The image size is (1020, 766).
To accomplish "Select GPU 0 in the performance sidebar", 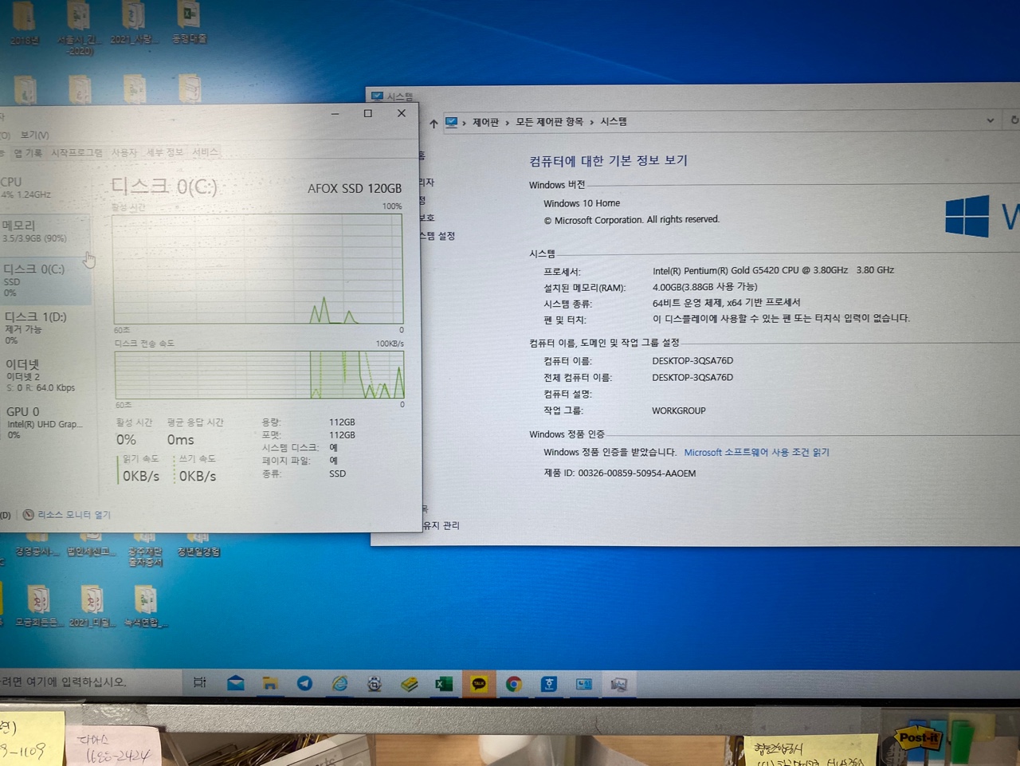I will [45, 422].
